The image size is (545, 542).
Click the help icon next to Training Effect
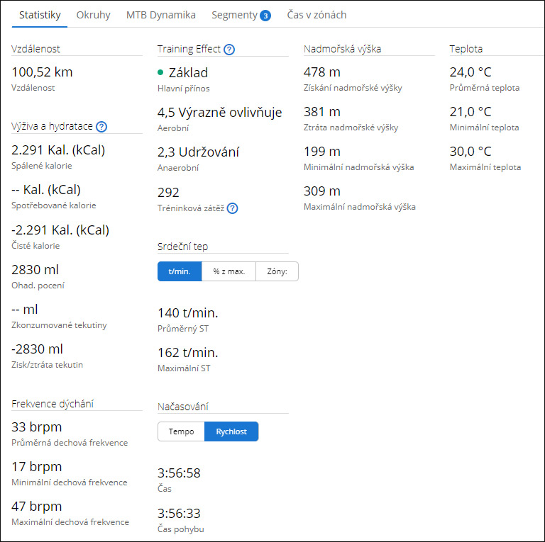pyautogui.click(x=229, y=50)
